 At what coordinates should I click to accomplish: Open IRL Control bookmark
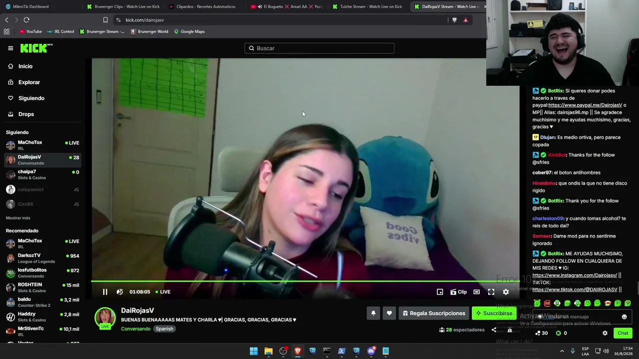[60, 31]
